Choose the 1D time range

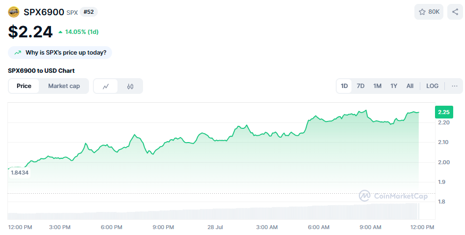pyautogui.click(x=344, y=86)
